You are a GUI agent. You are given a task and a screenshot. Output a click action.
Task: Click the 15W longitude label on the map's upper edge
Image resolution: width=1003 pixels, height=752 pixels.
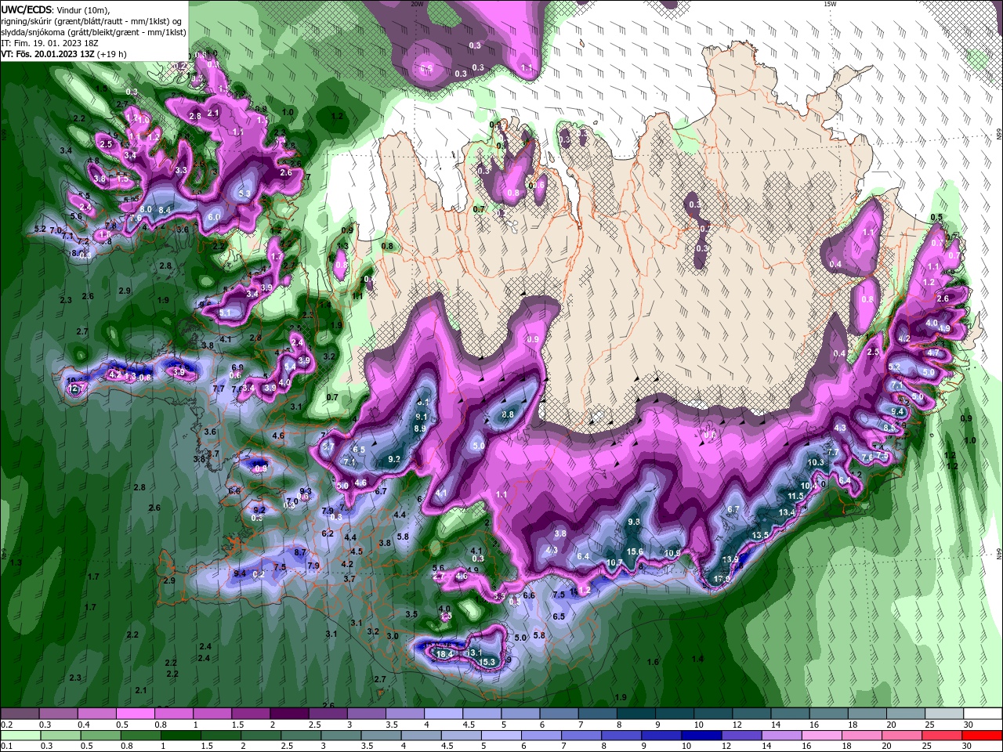click(830, 4)
